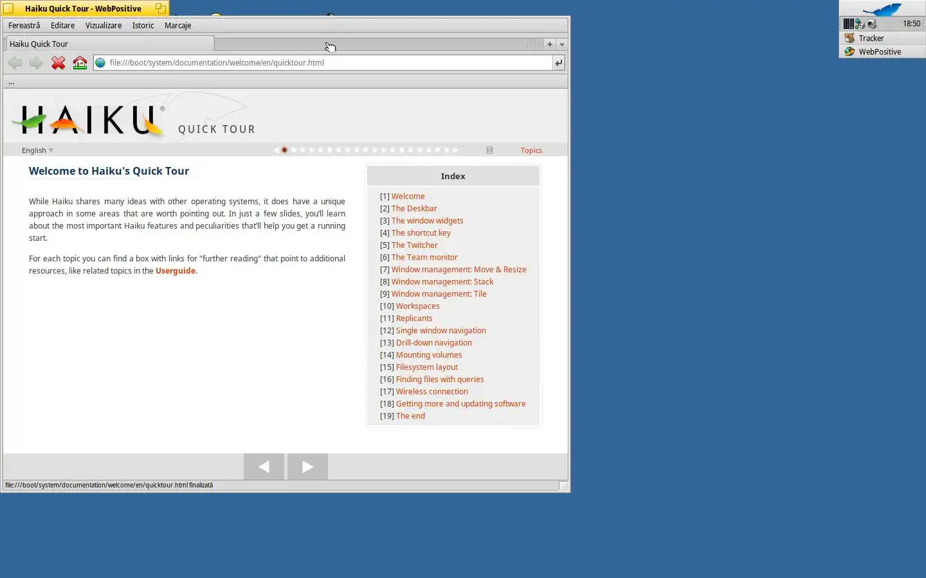Screen dimensions: 926x578
Task: Click the Index heading in the sidebar
Action: point(453,177)
